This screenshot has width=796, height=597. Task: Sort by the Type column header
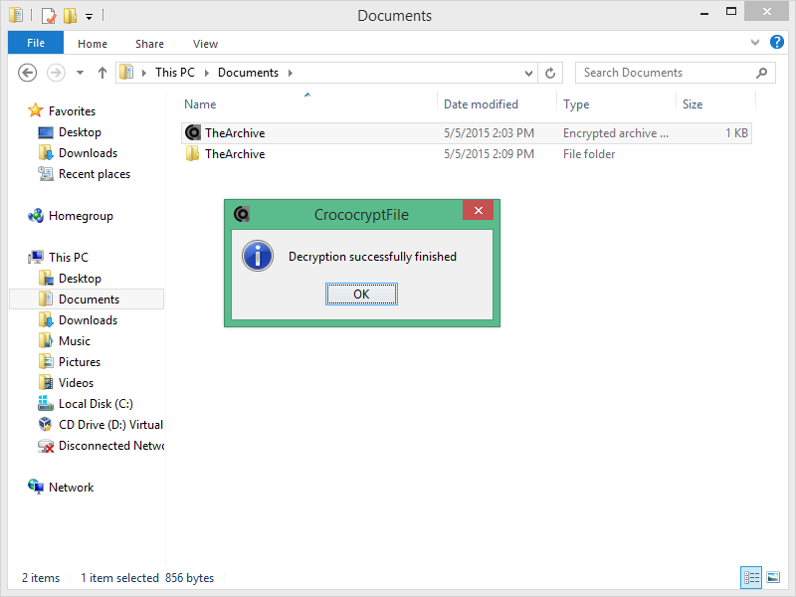point(576,104)
